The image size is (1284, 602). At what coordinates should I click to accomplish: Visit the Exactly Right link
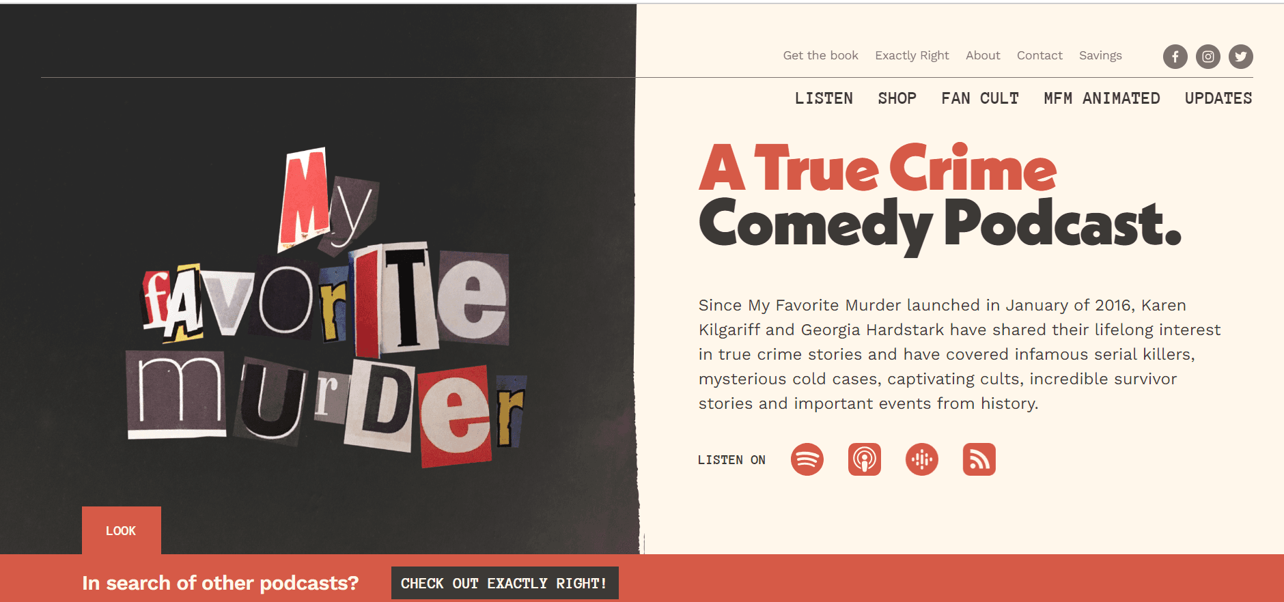coord(912,55)
